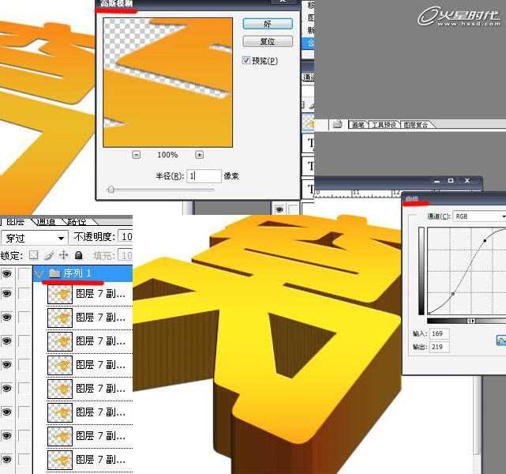Toggle the 预览 preview checkbox
This screenshot has height=474, width=506.
pyautogui.click(x=246, y=61)
